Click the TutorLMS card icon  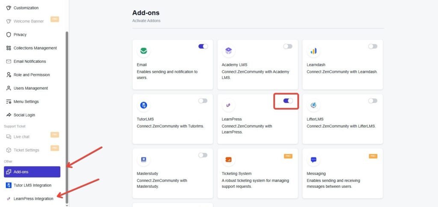click(144, 105)
